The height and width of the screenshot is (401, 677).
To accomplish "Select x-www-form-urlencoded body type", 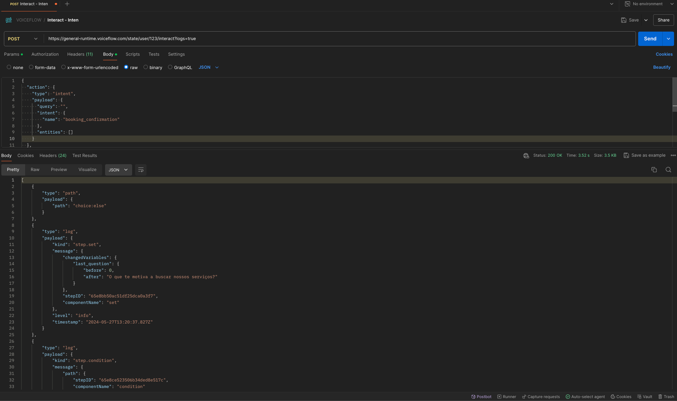I will coord(63,67).
